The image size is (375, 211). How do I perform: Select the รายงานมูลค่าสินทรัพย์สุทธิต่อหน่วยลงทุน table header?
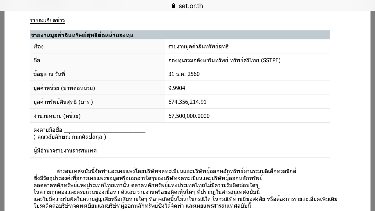point(180,35)
